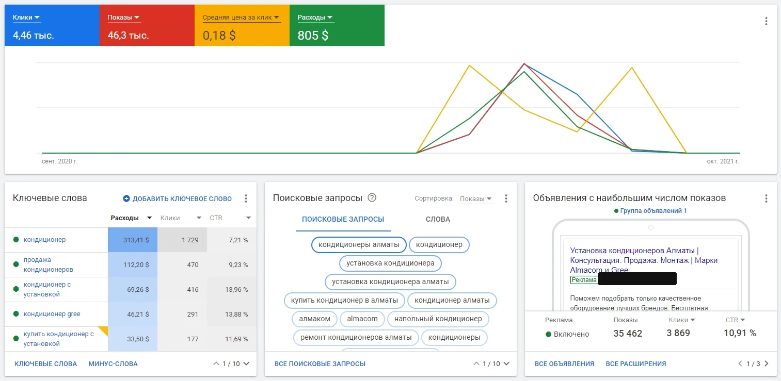
Task: Select the купить кондиционер в алматы chip
Action: tap(344, 300)
